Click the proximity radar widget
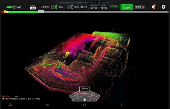170x109 pixels. pyautogui.click(x=85, y=96)
